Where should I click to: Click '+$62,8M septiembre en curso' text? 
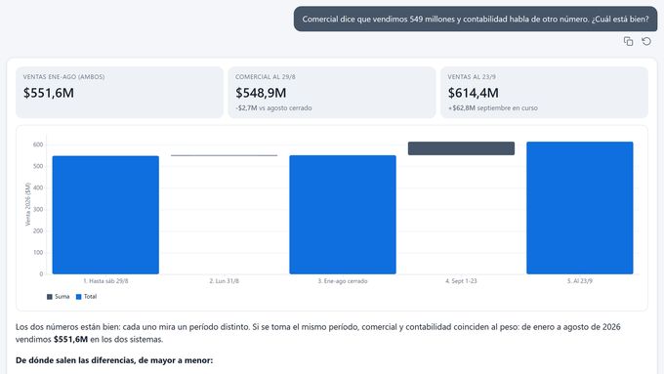pyautogui.click(x=493, y=108)
